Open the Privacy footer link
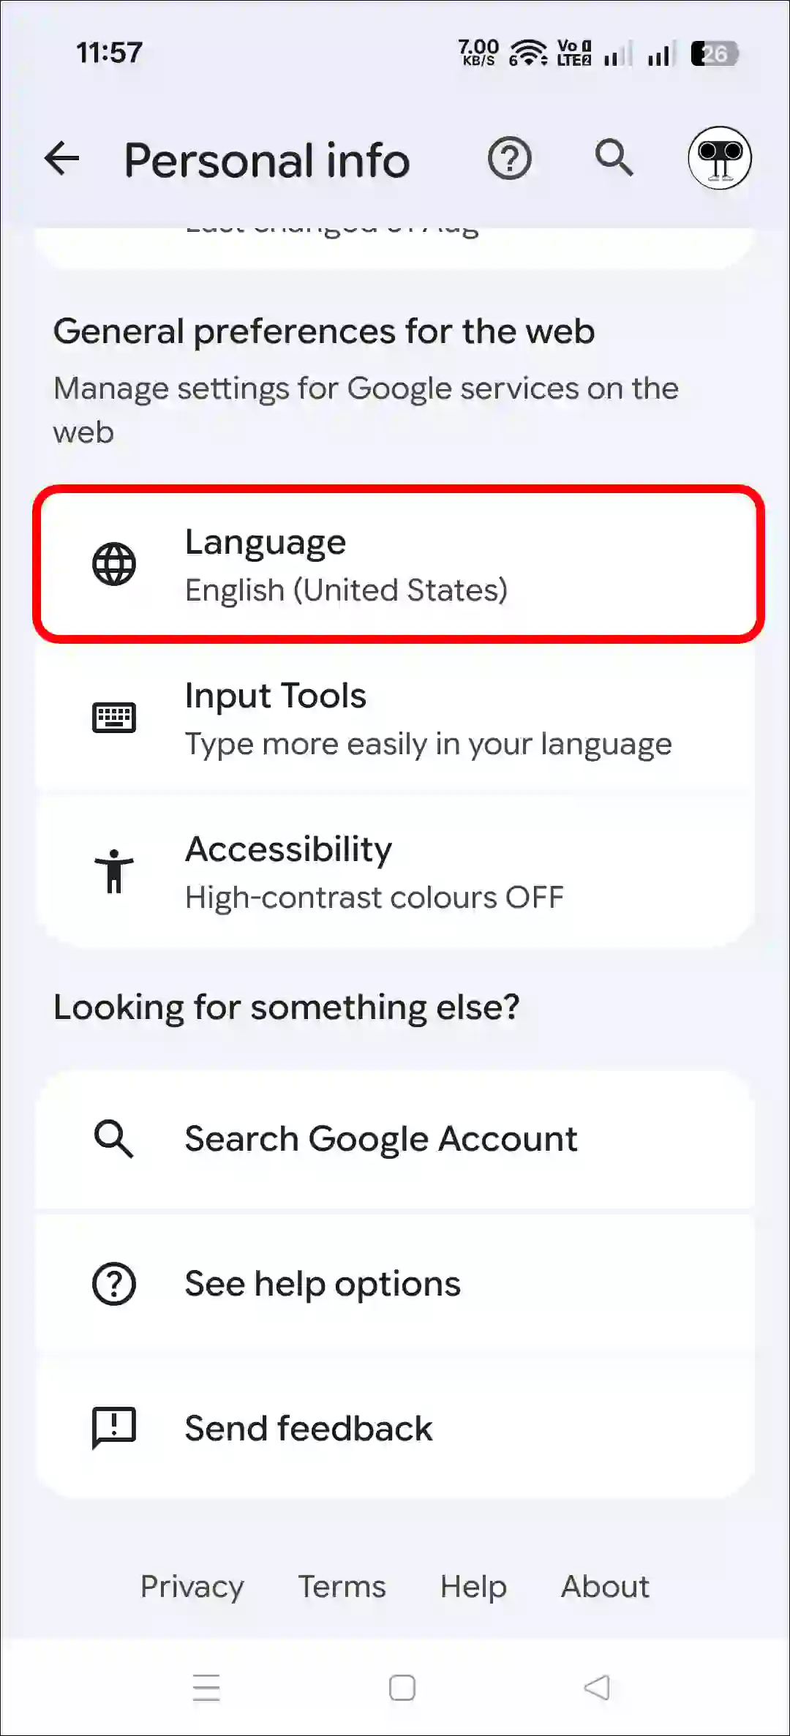Image resolution: width=790 pixels, height=1736 pixels. point(192,1587)
